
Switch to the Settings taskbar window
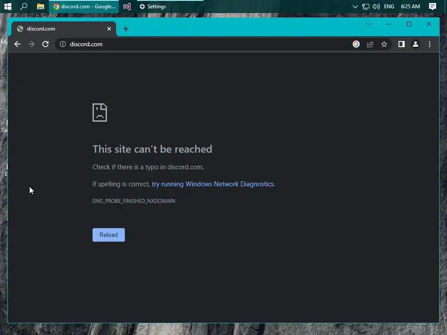click(170, 6)
